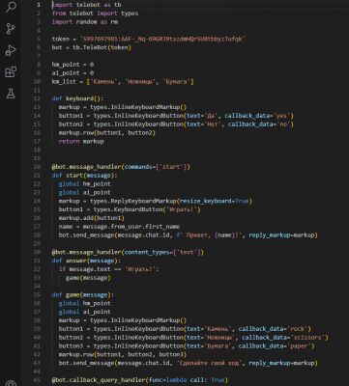Click the commands=['start'] decorator line
The height and width of the screenshot is (386, 349).
pos(121,167)
